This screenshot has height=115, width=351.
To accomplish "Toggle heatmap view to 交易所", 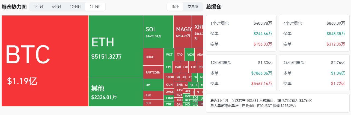I will (x=193, y=7).
